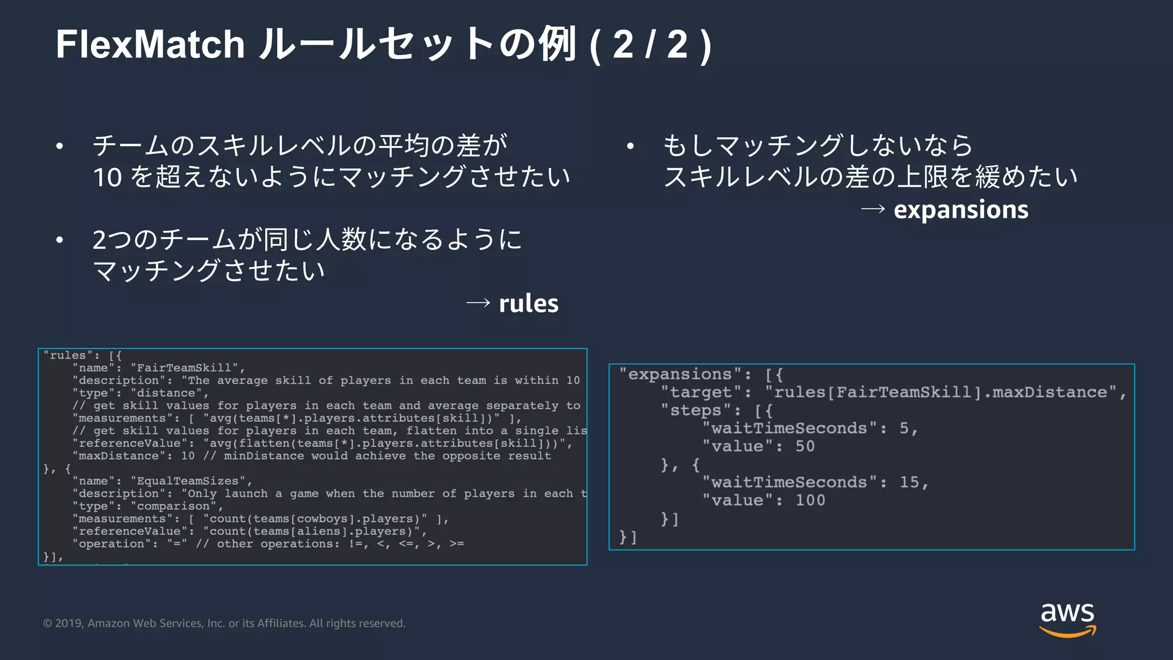Click the arrow before rules label
This screenshot has height=660, width=1173.
pos(478,303)
